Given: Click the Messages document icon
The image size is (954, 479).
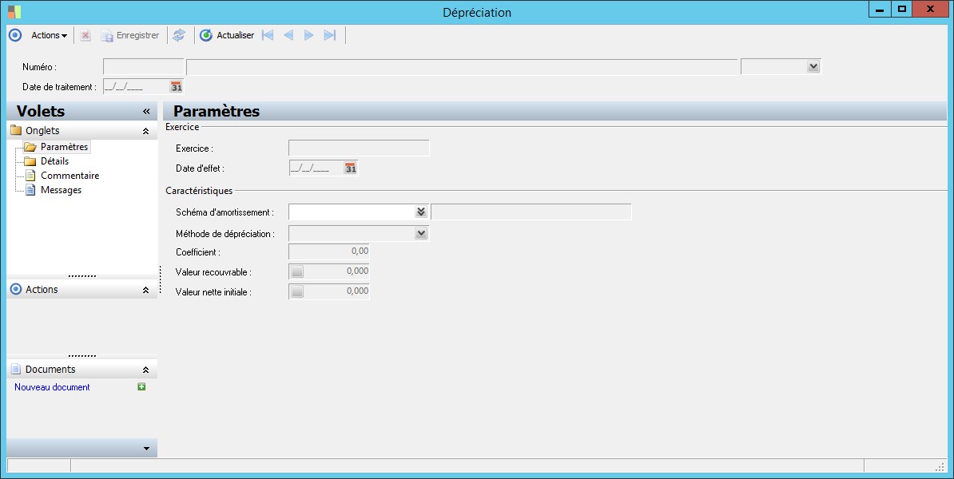Looking at the screenshot, I should [x=30, y=190].
